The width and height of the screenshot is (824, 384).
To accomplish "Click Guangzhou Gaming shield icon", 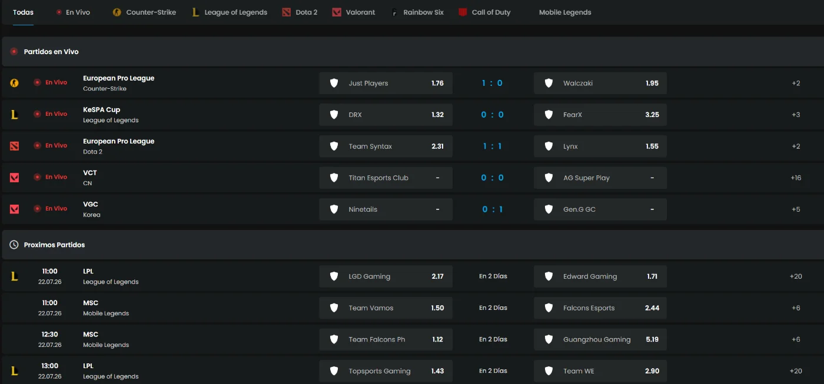I will [x=549, y=339].
